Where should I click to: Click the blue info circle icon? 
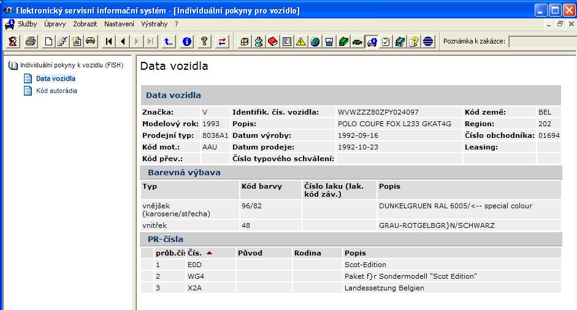tap(187, 42)
